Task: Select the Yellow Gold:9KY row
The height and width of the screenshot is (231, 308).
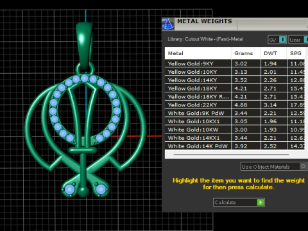Action: pyautogui.click(x=235, y=64)
